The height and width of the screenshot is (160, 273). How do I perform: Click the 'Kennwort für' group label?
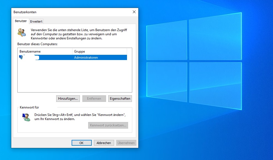tap(29, 107)
